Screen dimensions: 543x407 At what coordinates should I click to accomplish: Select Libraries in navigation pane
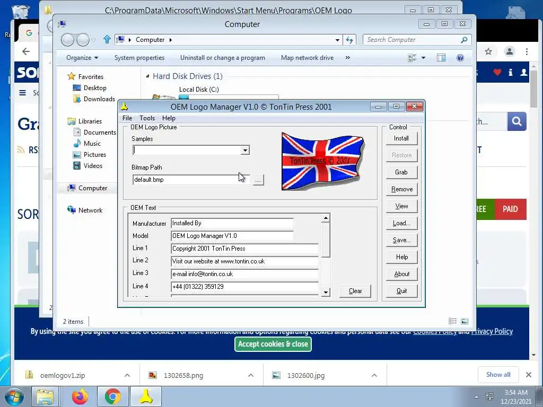[90, 121]
